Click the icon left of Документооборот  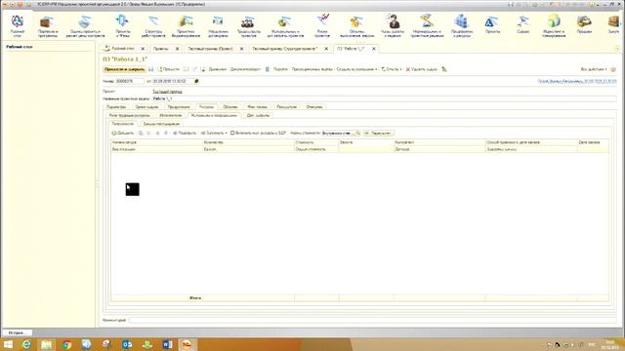(203, 69)
